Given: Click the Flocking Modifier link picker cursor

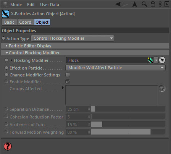Looking at the screenshot, I should point(162,60).
